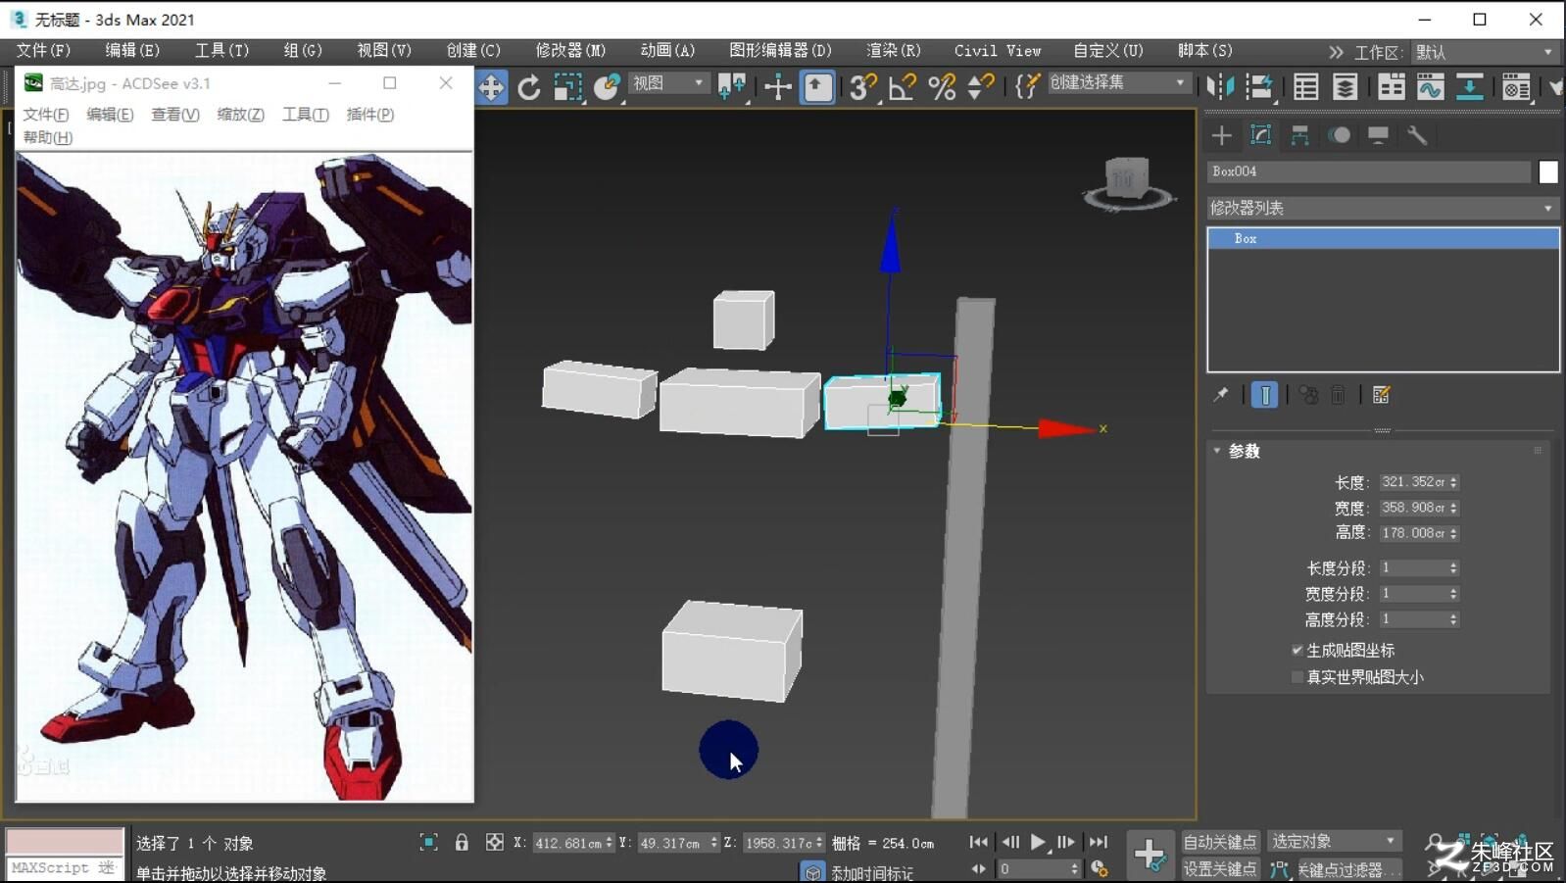Click the 自动关键点 button

point(1220,842)
